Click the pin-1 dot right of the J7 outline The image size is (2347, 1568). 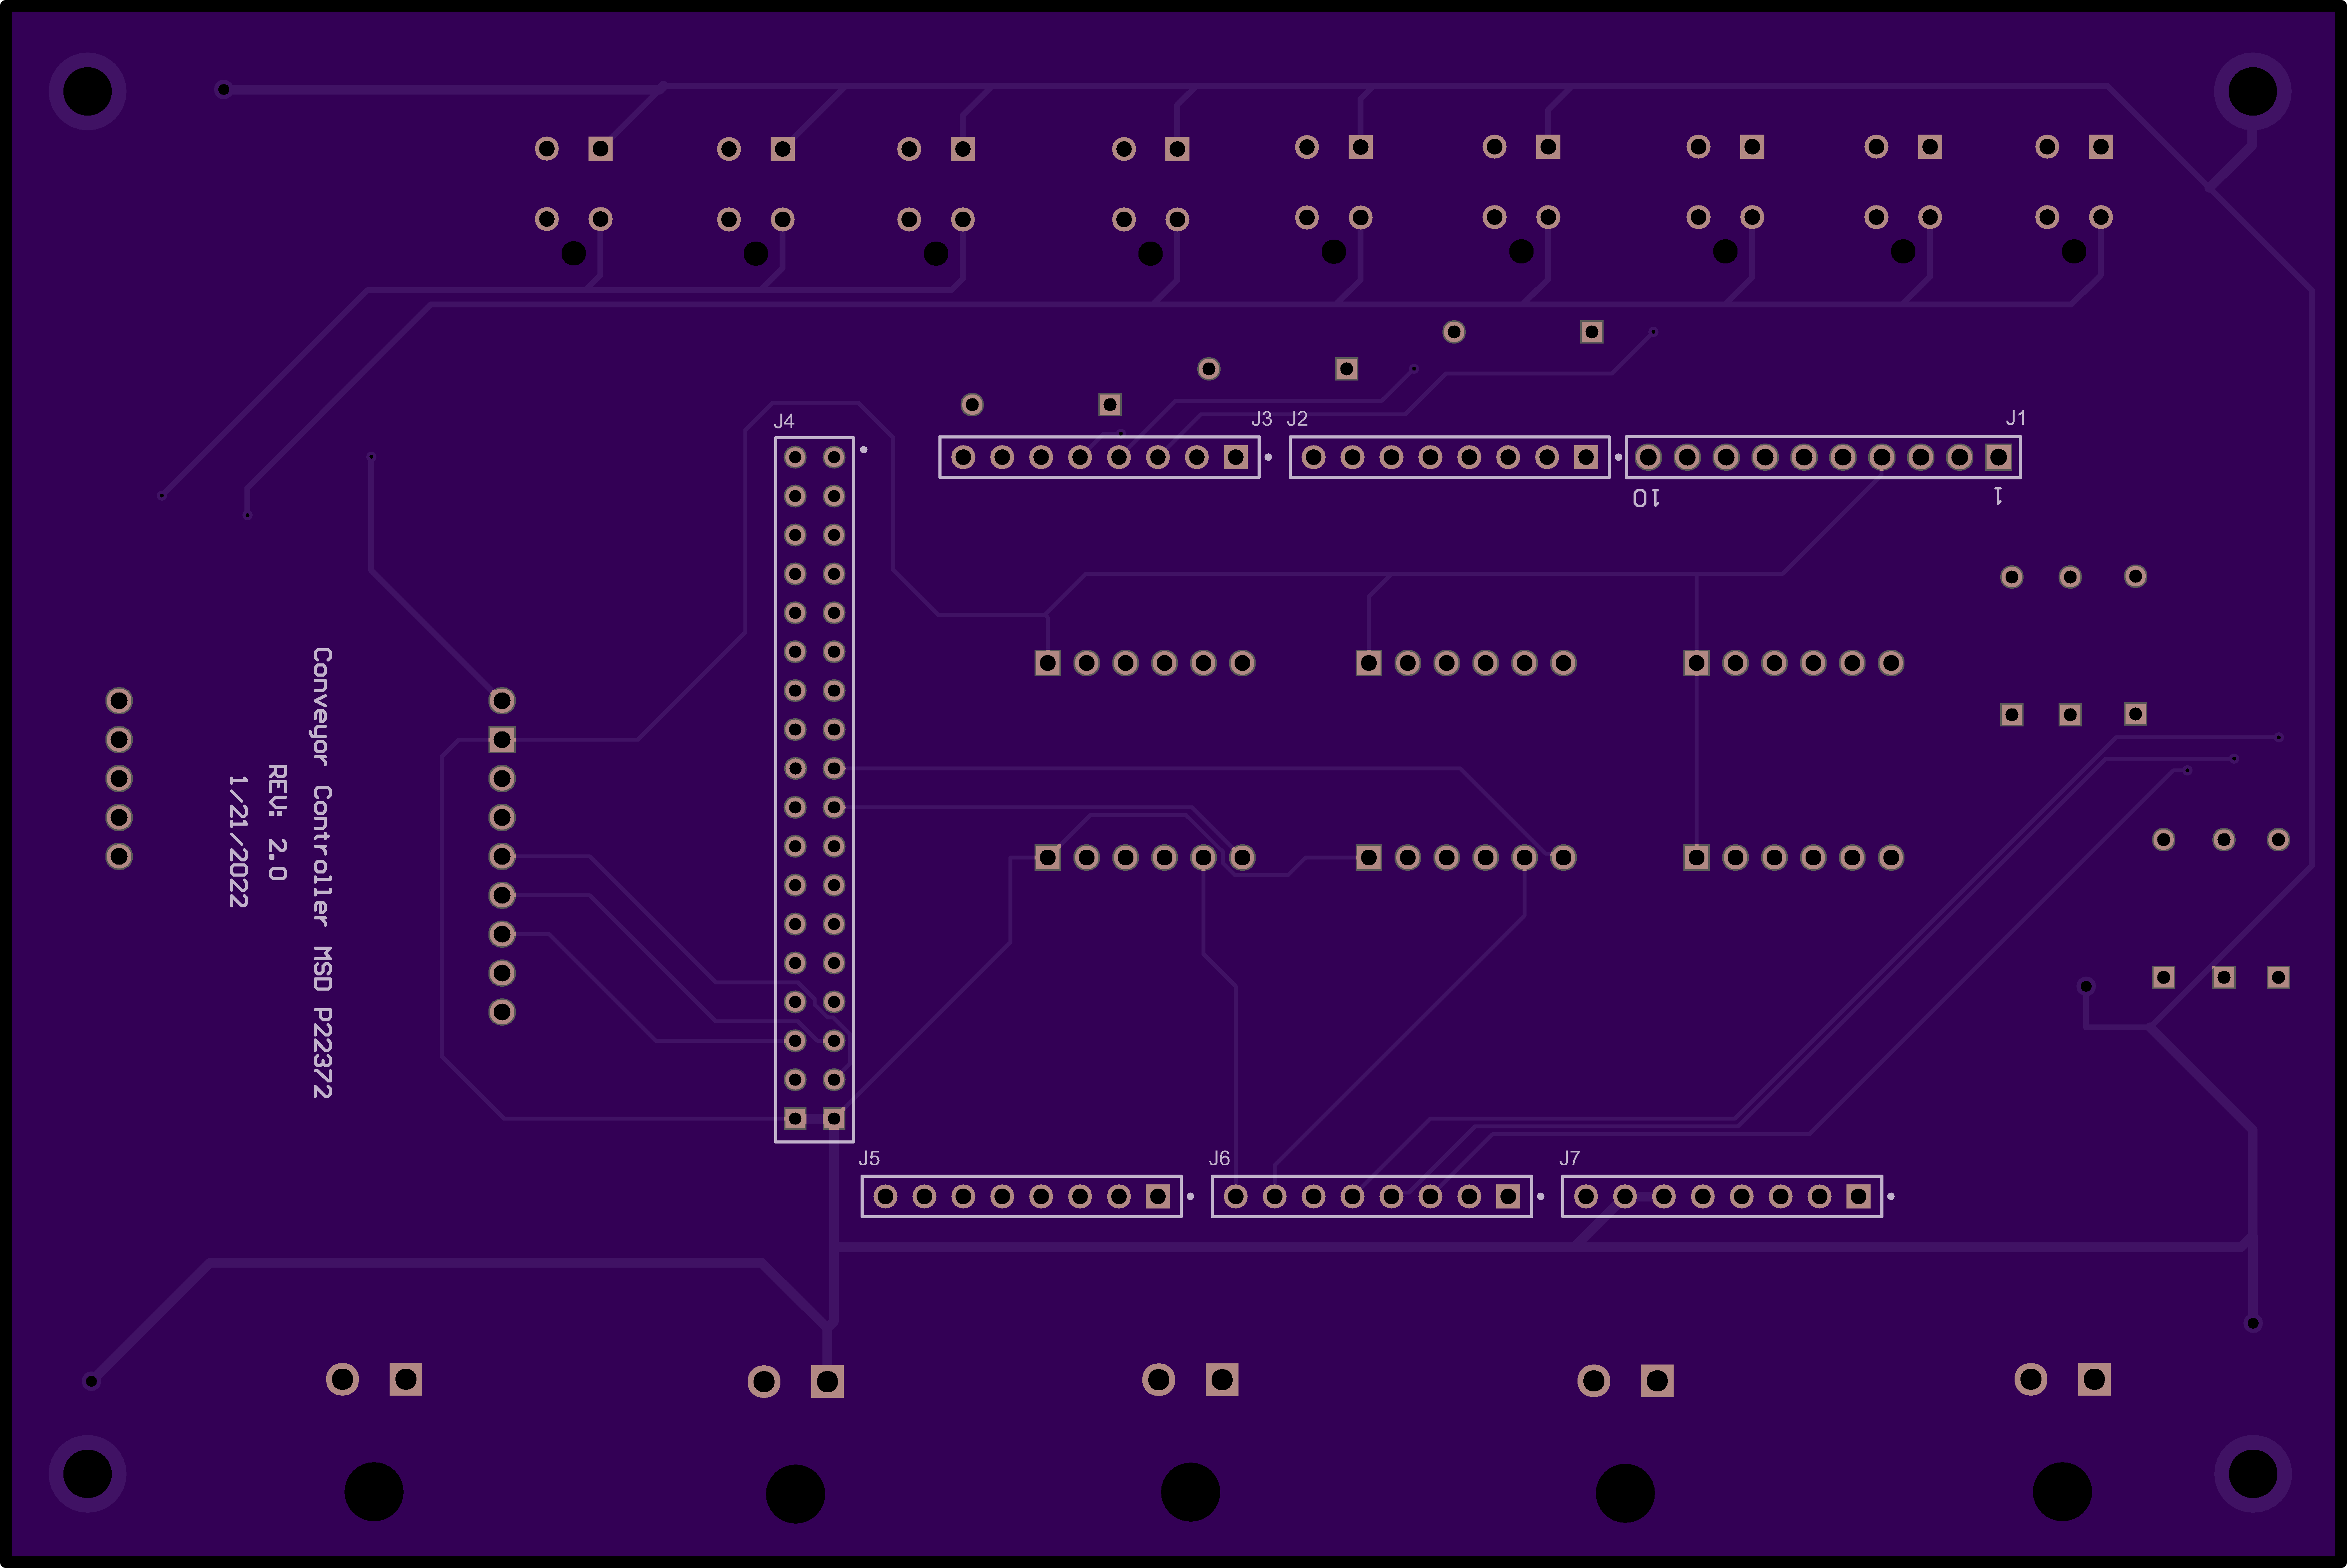click(x=1891, y=1196)
